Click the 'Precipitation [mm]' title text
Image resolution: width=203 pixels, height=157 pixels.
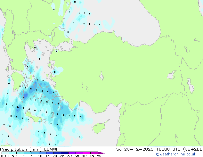[21, 149]
